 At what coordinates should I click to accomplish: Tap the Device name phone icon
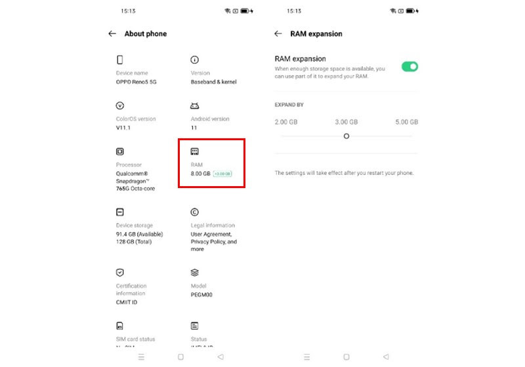(120, 60)
